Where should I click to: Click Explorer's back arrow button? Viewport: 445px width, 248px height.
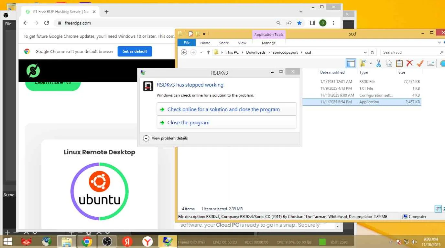[x=184, y=52]
